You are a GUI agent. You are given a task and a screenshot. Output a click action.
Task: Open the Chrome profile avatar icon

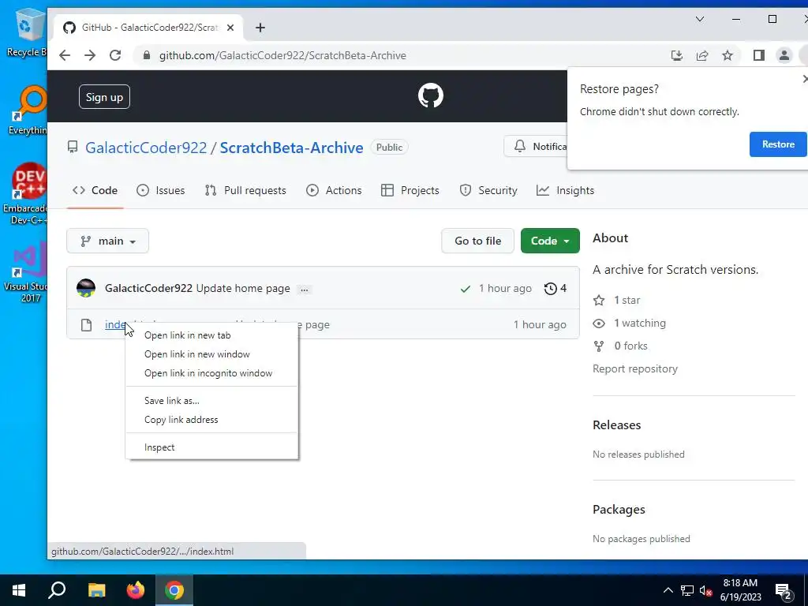(784, 56)
